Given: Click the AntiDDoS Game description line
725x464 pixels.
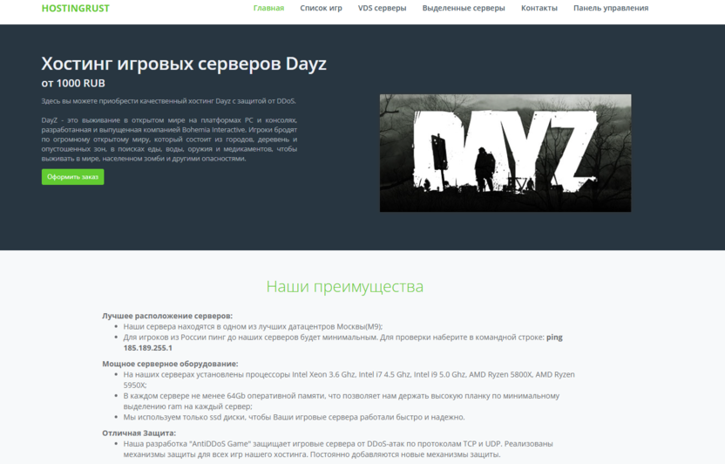Looking at the screenshot, I should pos(338,448).
